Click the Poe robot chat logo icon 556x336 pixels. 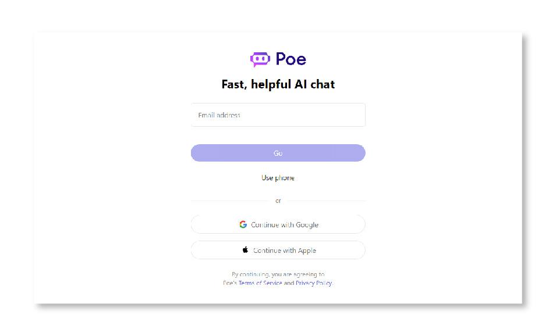[260, 59]
